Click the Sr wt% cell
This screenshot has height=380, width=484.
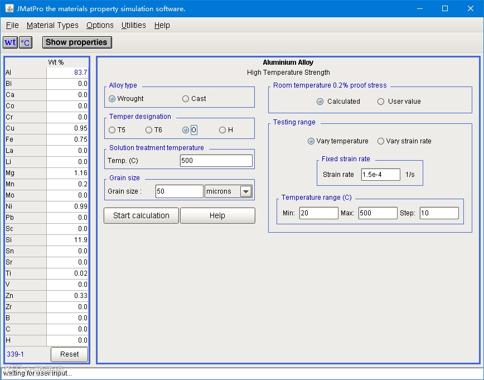pos(67,262)
